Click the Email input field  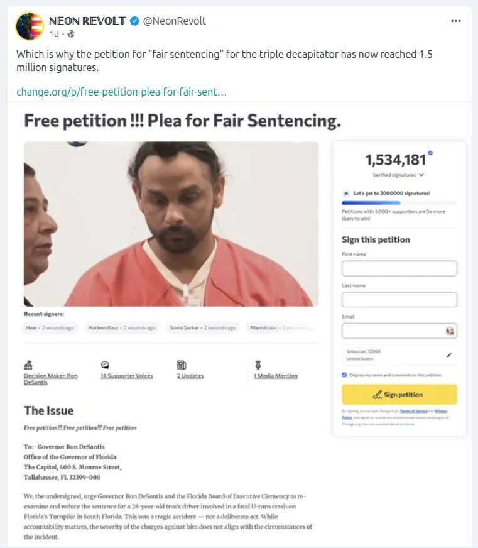393,331
